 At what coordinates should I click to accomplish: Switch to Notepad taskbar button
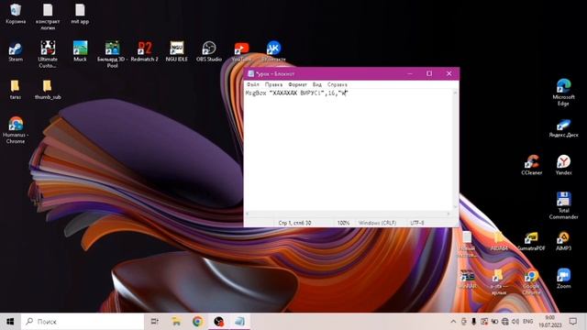click(240, 322)
